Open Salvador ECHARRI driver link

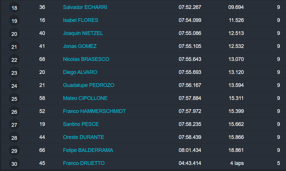click(85, 7)
